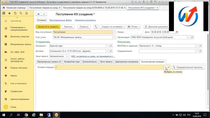Switch to Материальные запасы (1) tab
The image size is (210, 118).
click(49, 62)
